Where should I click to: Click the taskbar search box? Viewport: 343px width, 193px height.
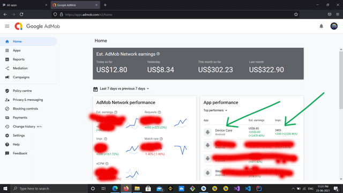[x=49, y=188]
